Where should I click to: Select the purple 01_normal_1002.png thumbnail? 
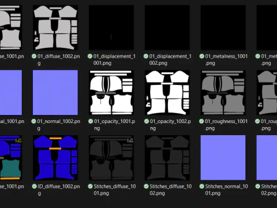(x=55, y=92)
